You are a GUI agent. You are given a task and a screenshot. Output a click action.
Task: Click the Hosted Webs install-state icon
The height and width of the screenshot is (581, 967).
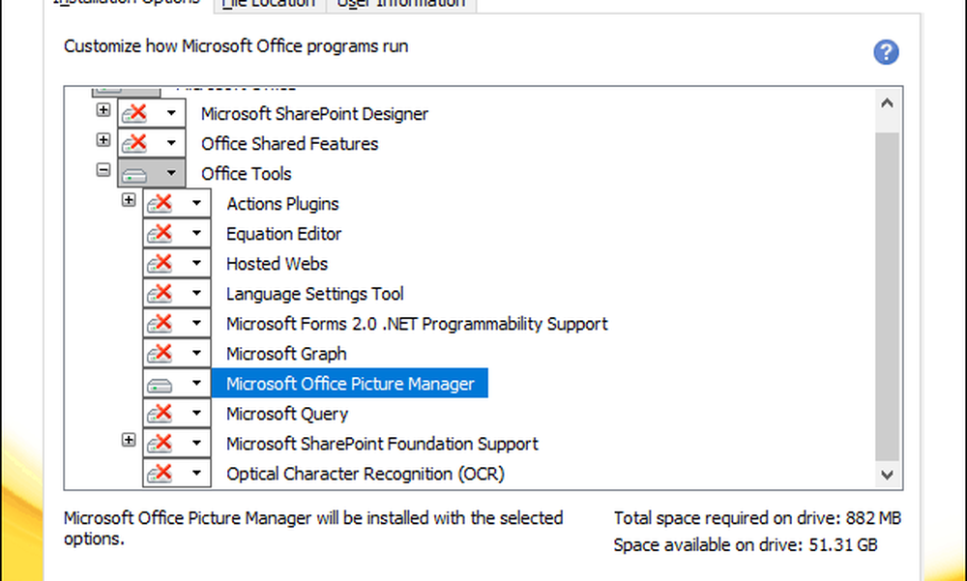click(x=161, y=264)
